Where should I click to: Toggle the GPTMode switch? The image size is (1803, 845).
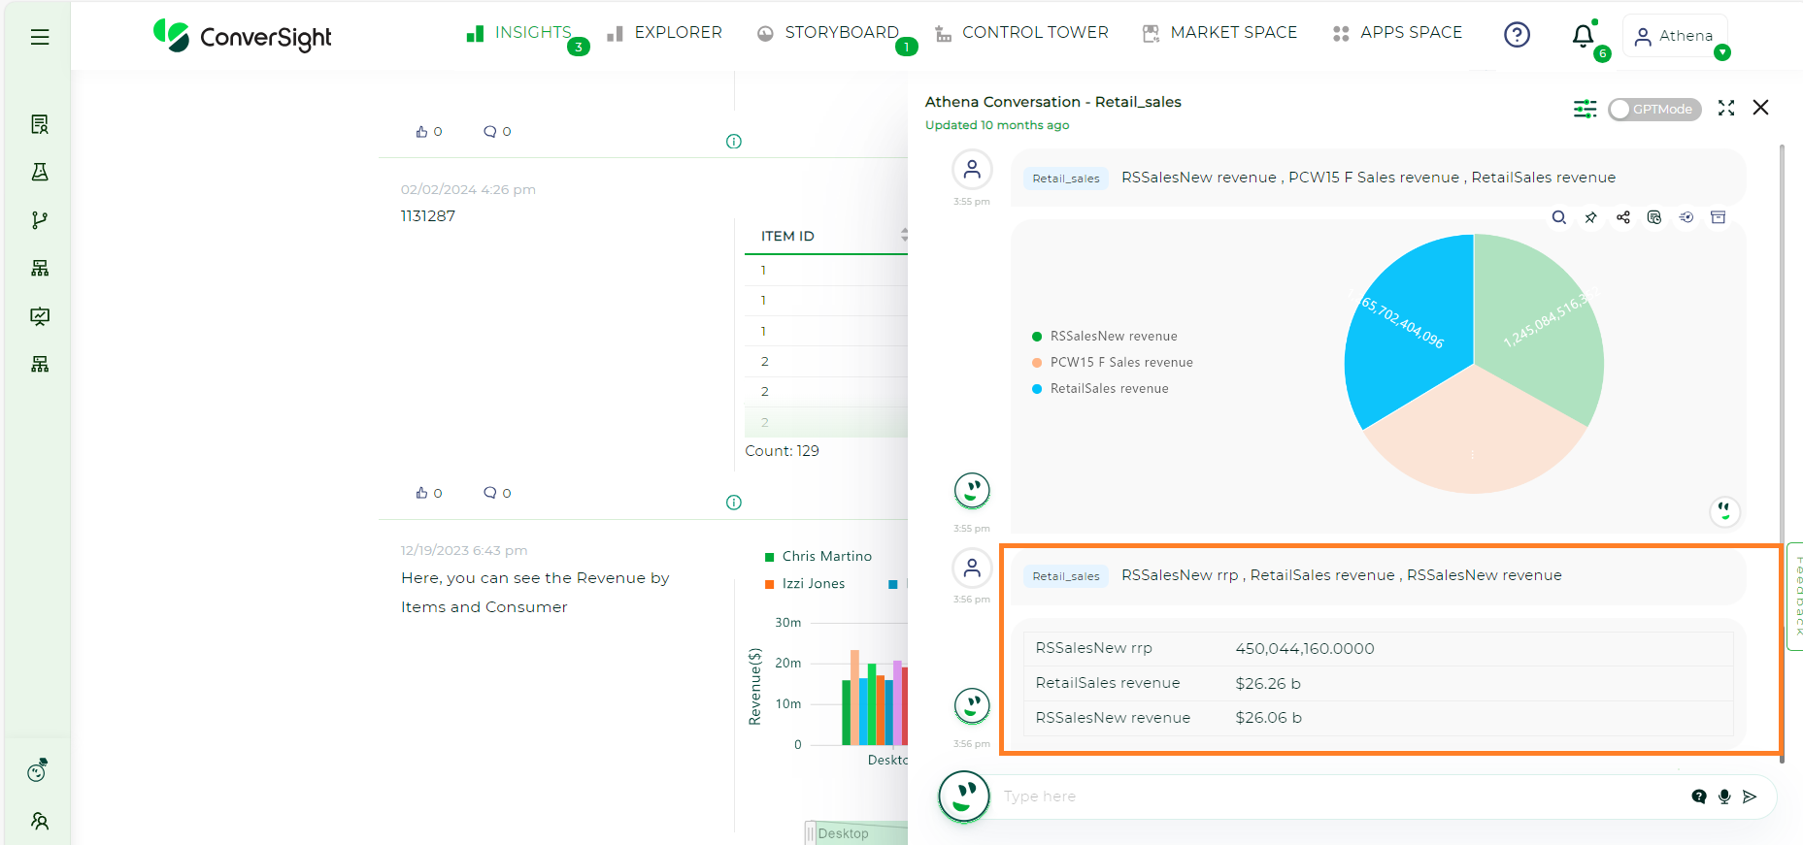(x=1654, y=109)
